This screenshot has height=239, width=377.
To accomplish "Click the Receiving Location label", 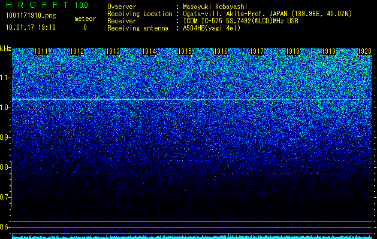I will [x=140, y=14].
